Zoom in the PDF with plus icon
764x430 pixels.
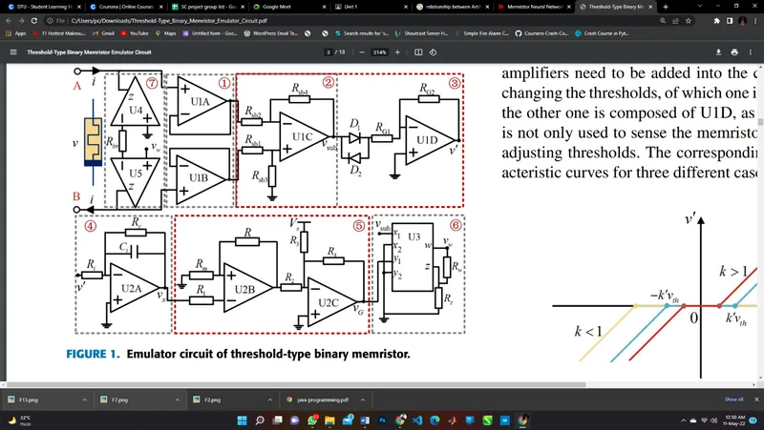tap(397, 52)
